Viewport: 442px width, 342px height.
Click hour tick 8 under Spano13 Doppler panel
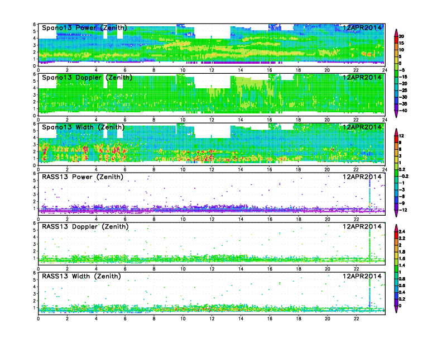154,120
